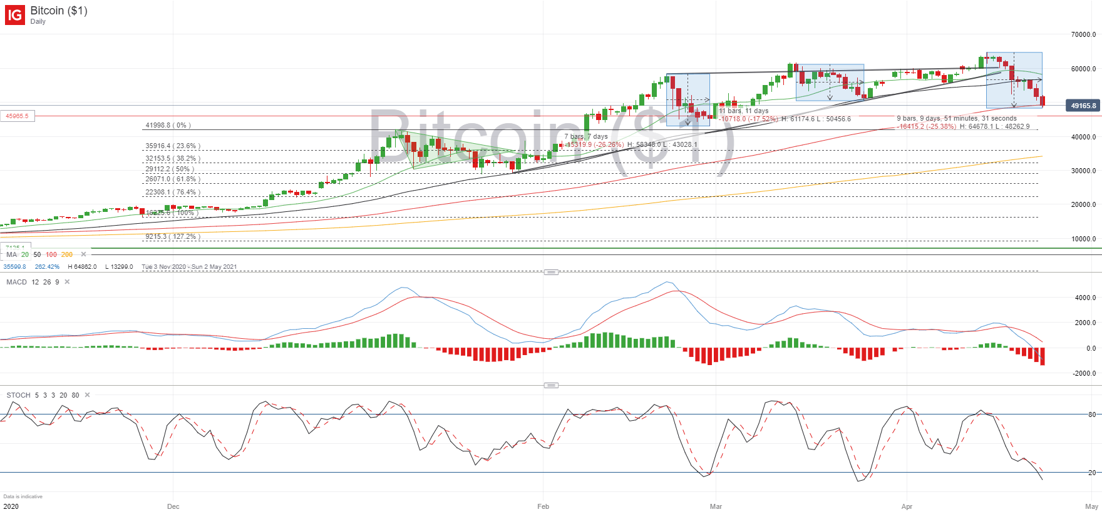Select the 26071.0 (61.8%) Fibonacci level label
The image size is (1102, 512).
click(x=173, y=179)
